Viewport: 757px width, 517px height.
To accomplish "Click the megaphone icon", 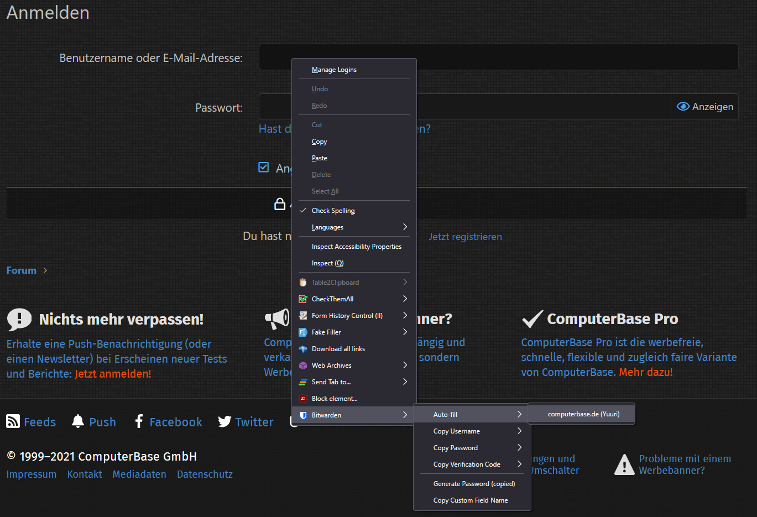I will (277, 318).
